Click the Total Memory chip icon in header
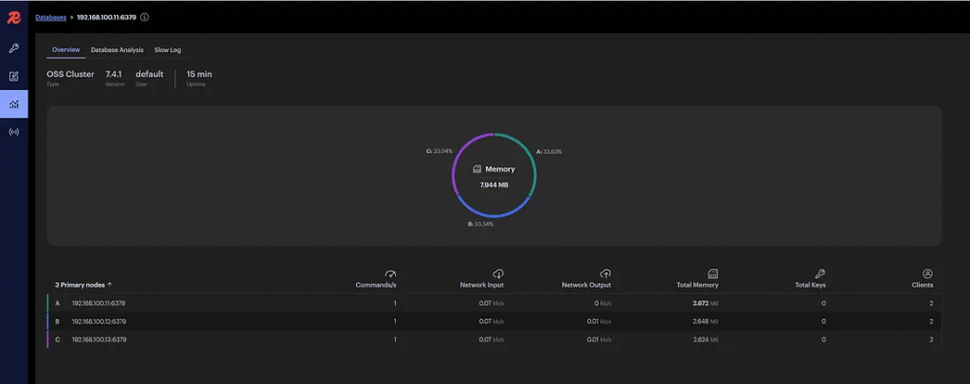This screenshot has height=384, width=970. 712,273
